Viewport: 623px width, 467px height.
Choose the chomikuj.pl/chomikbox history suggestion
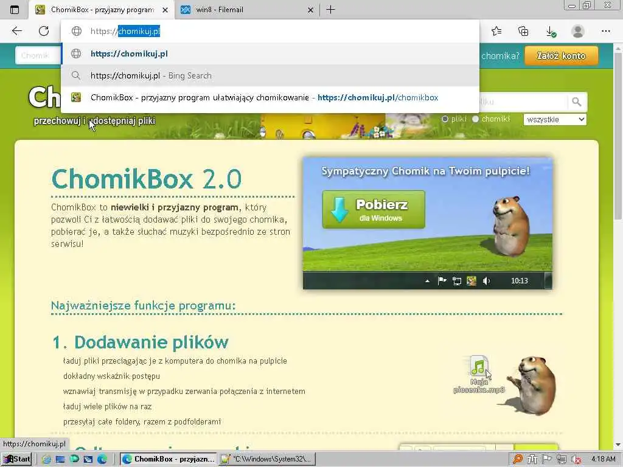click(270, 97)
